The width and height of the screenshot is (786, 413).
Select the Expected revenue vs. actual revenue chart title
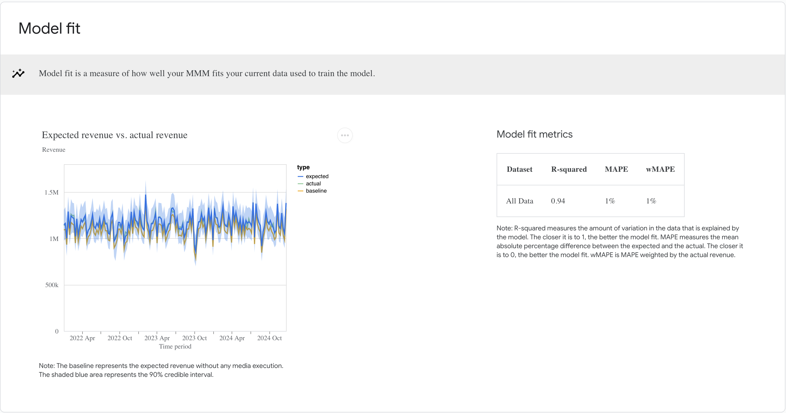[x=114, y=135]
